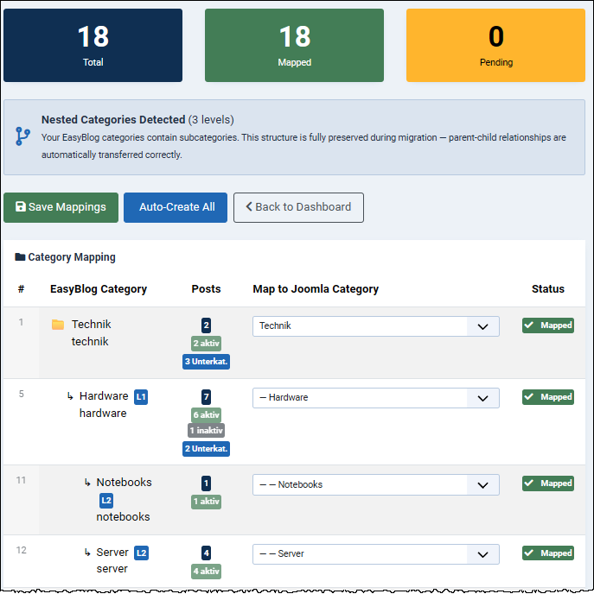Click the 'hardware' alias text

coord(103,414)
